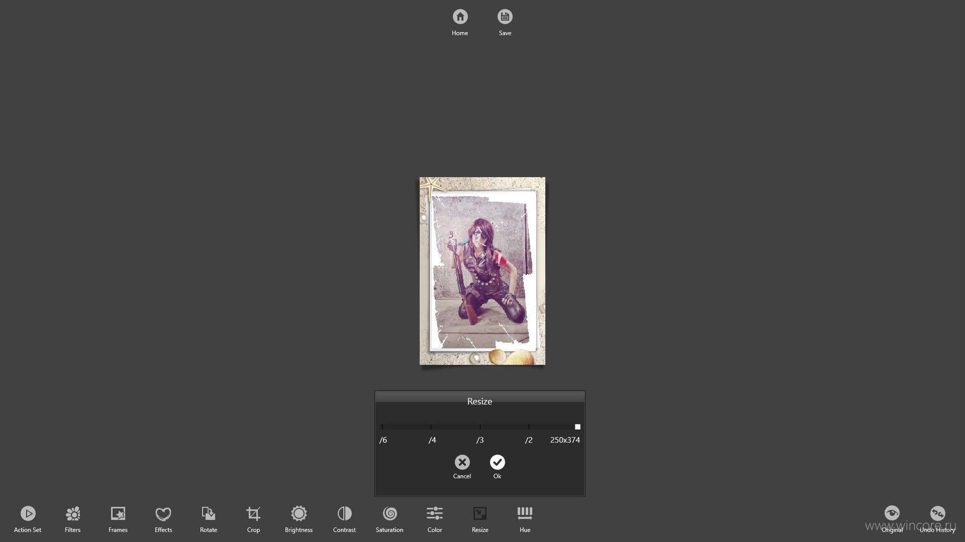Click the framed photo preview
This screenshot has height=542, width=965.
482,271
